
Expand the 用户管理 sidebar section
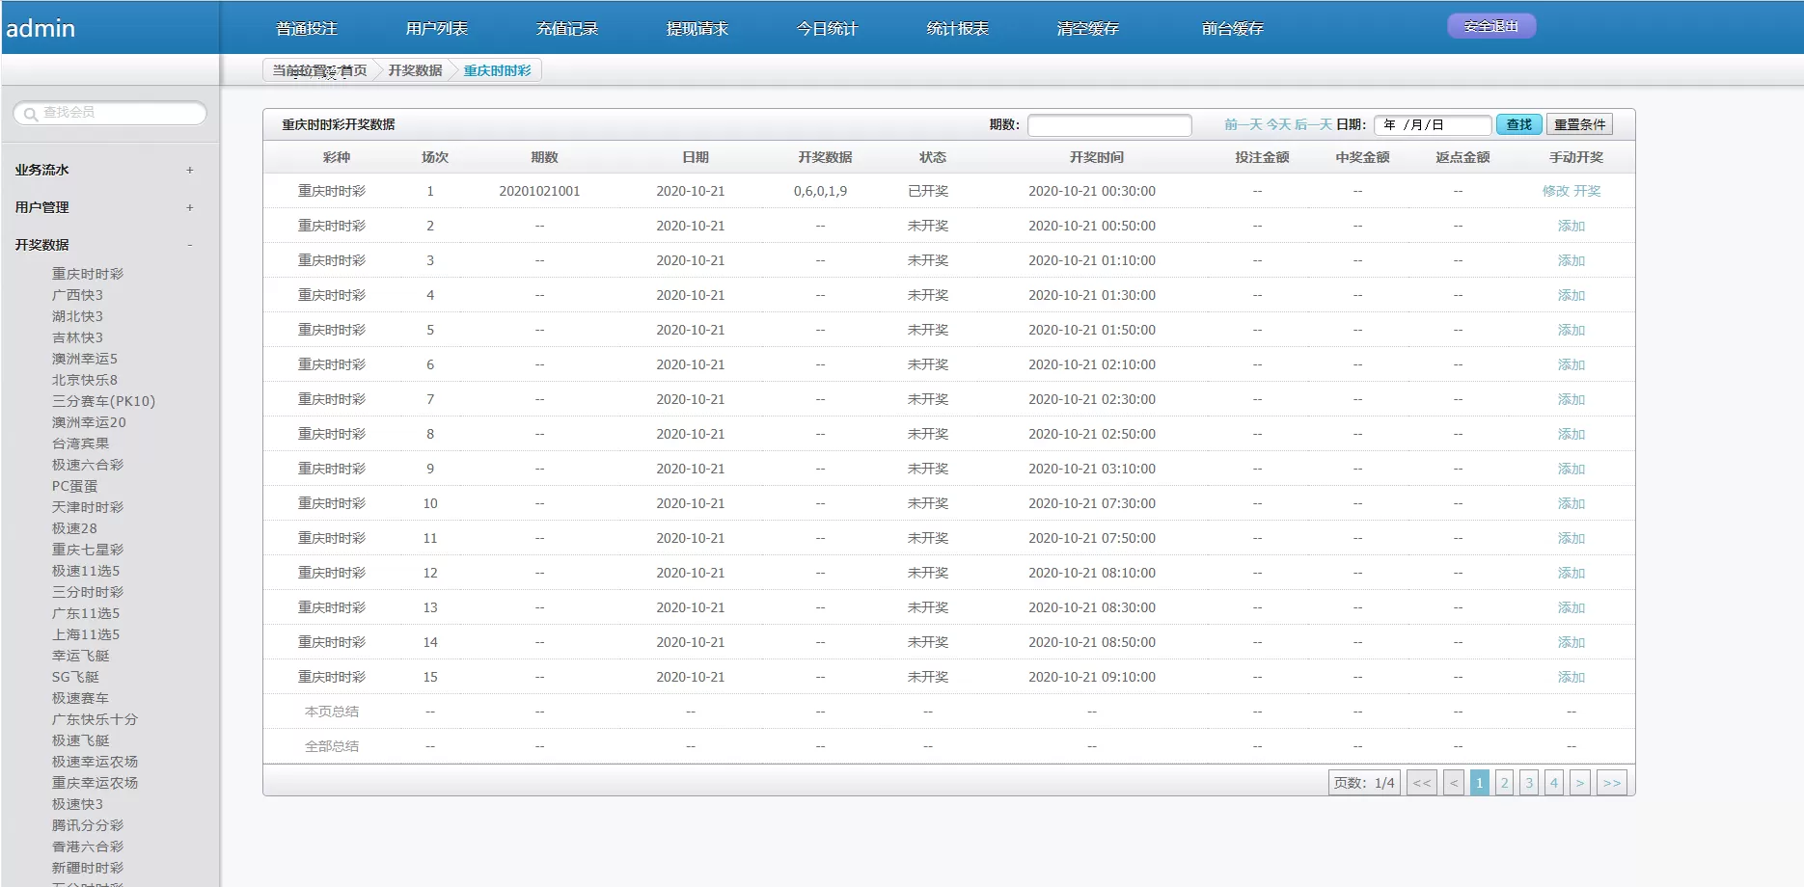(x=189, y=207)
